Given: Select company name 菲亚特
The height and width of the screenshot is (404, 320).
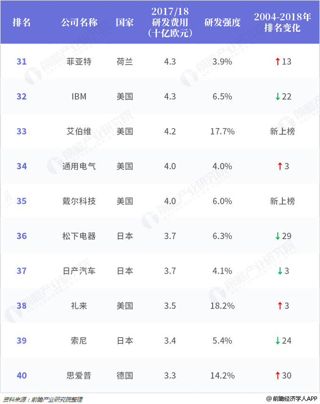Looking at the screenshot, I should point(79,62).
